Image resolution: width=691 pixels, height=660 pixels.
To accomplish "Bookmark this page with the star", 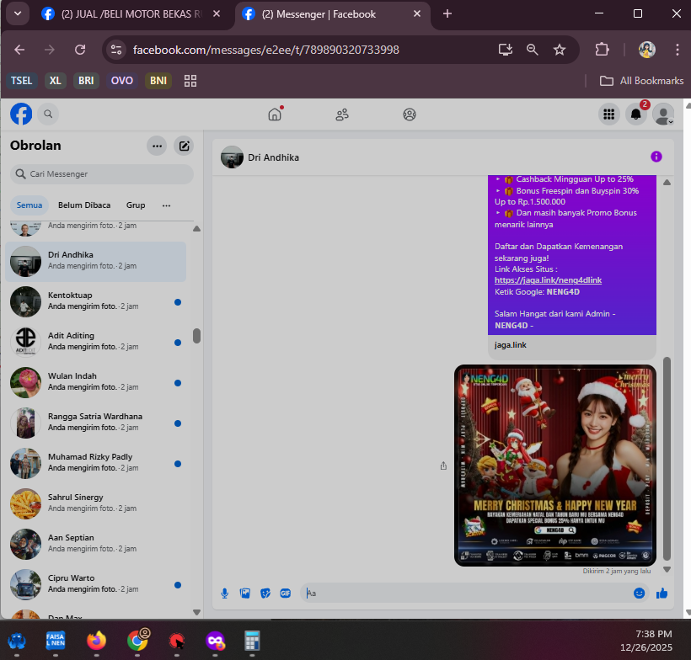I will tap(560, 50).
